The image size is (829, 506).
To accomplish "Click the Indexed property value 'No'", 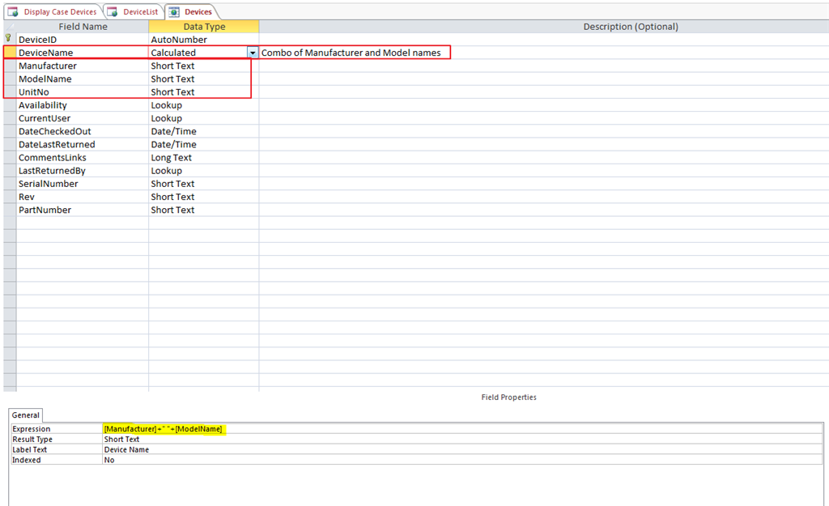I will (x=109, y=460).
